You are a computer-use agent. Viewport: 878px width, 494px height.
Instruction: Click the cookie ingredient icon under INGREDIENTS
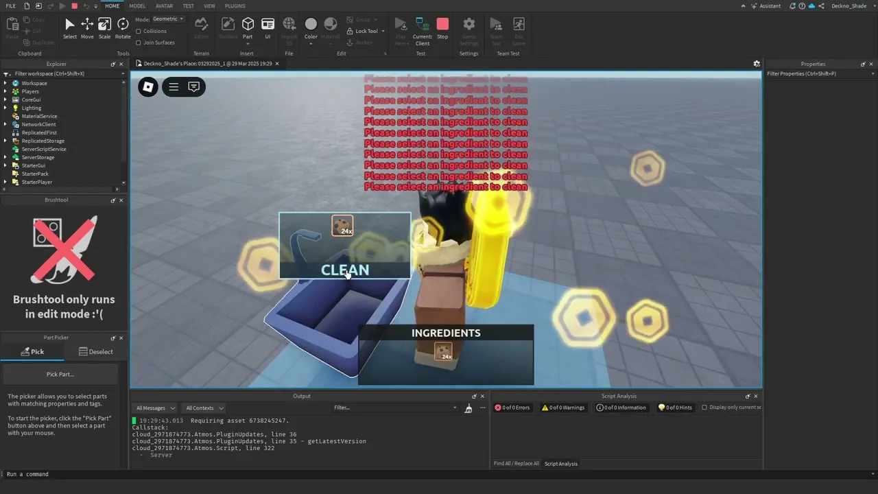click(x=443, y=352)
